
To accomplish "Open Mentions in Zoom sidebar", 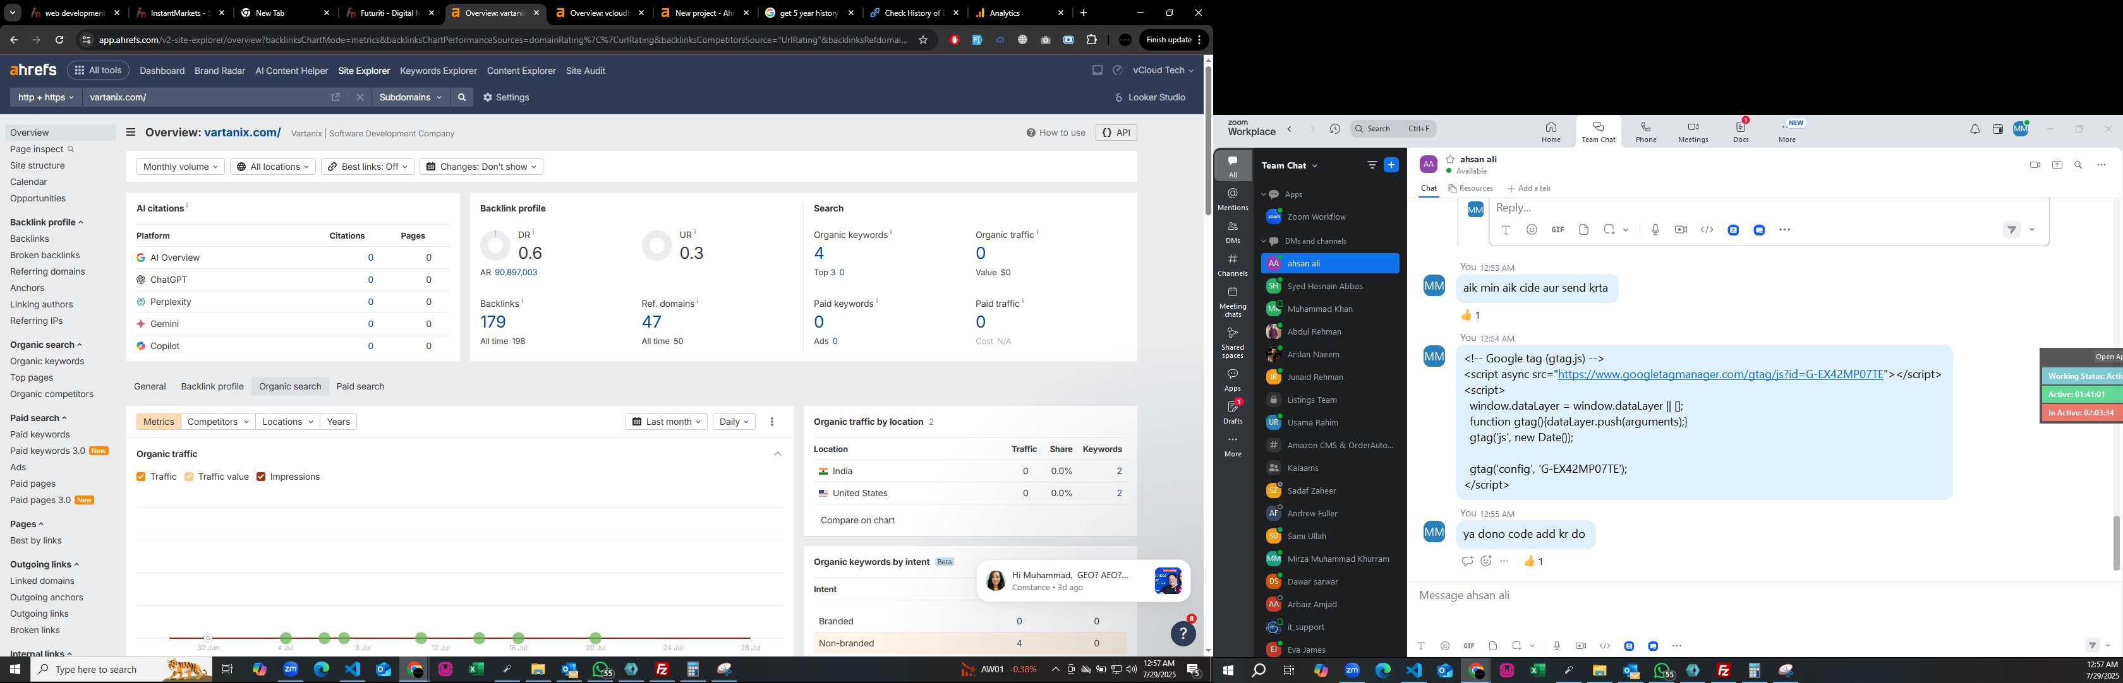I will tap(1232, 199).
